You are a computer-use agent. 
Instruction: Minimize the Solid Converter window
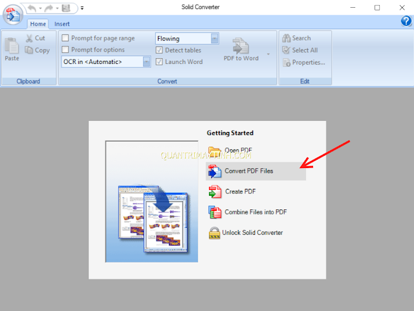tap(353, 7)
